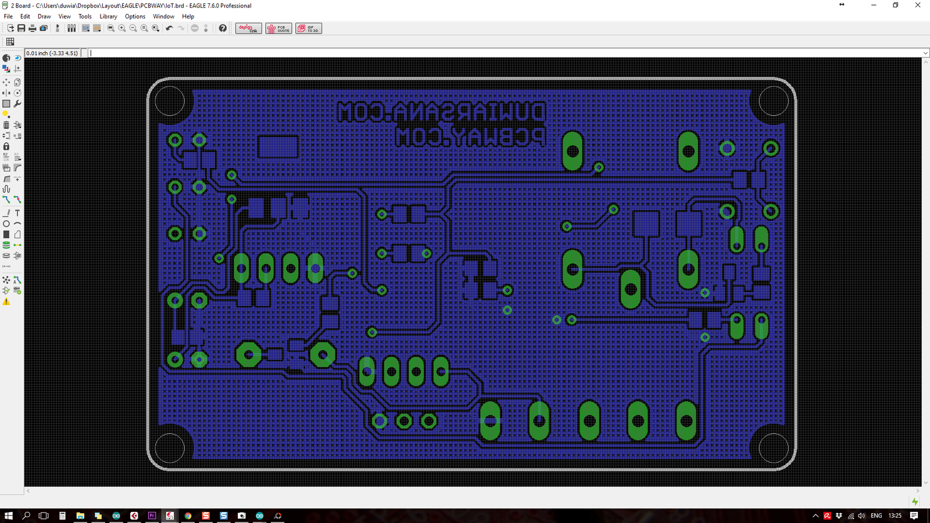Screen dimensions: 930x523
Task: Open the File menu
Action: point(8,16)
